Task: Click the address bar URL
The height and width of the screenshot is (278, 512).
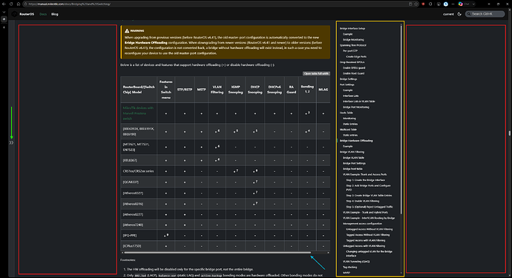Action: tap(70, 4)
